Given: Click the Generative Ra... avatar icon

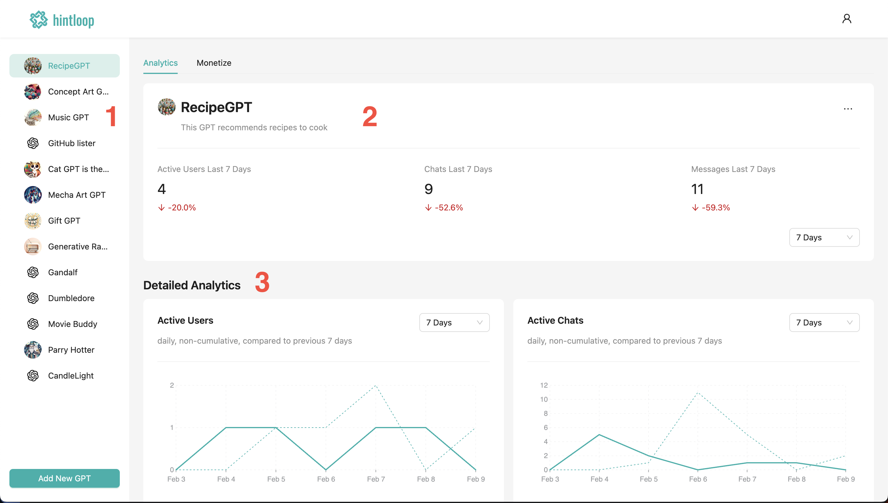Looking at the screenshot, I should [33, 246].
